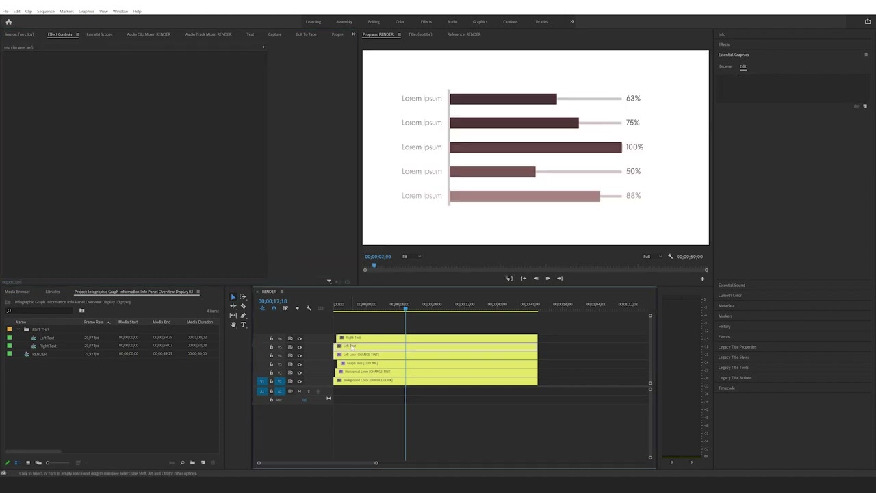Open the Program Monitor settings wrench
Image resolution: width=876 pixels, height=493 pixels.
(x=670, y=257)
